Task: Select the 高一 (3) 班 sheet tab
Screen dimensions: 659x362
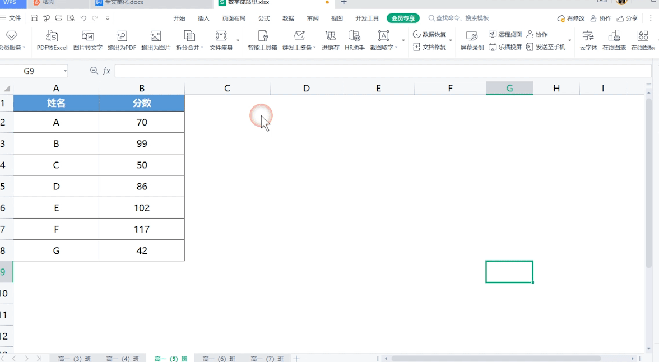Action: [x=73, y=358]
